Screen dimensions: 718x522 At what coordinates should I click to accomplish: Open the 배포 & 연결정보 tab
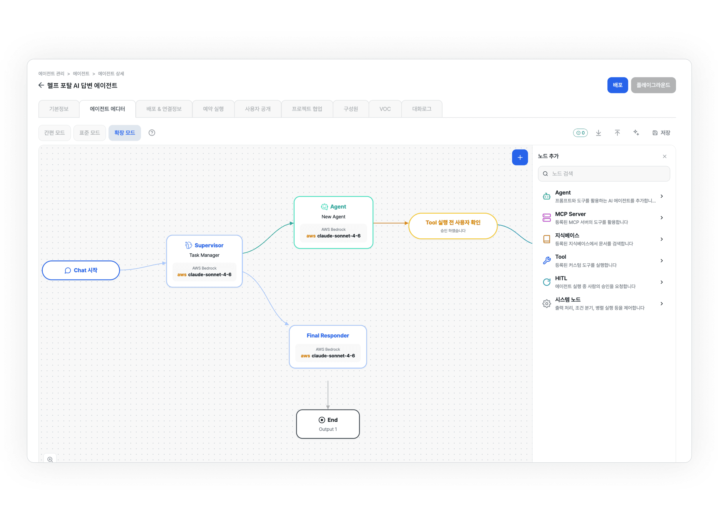[164, 109]
